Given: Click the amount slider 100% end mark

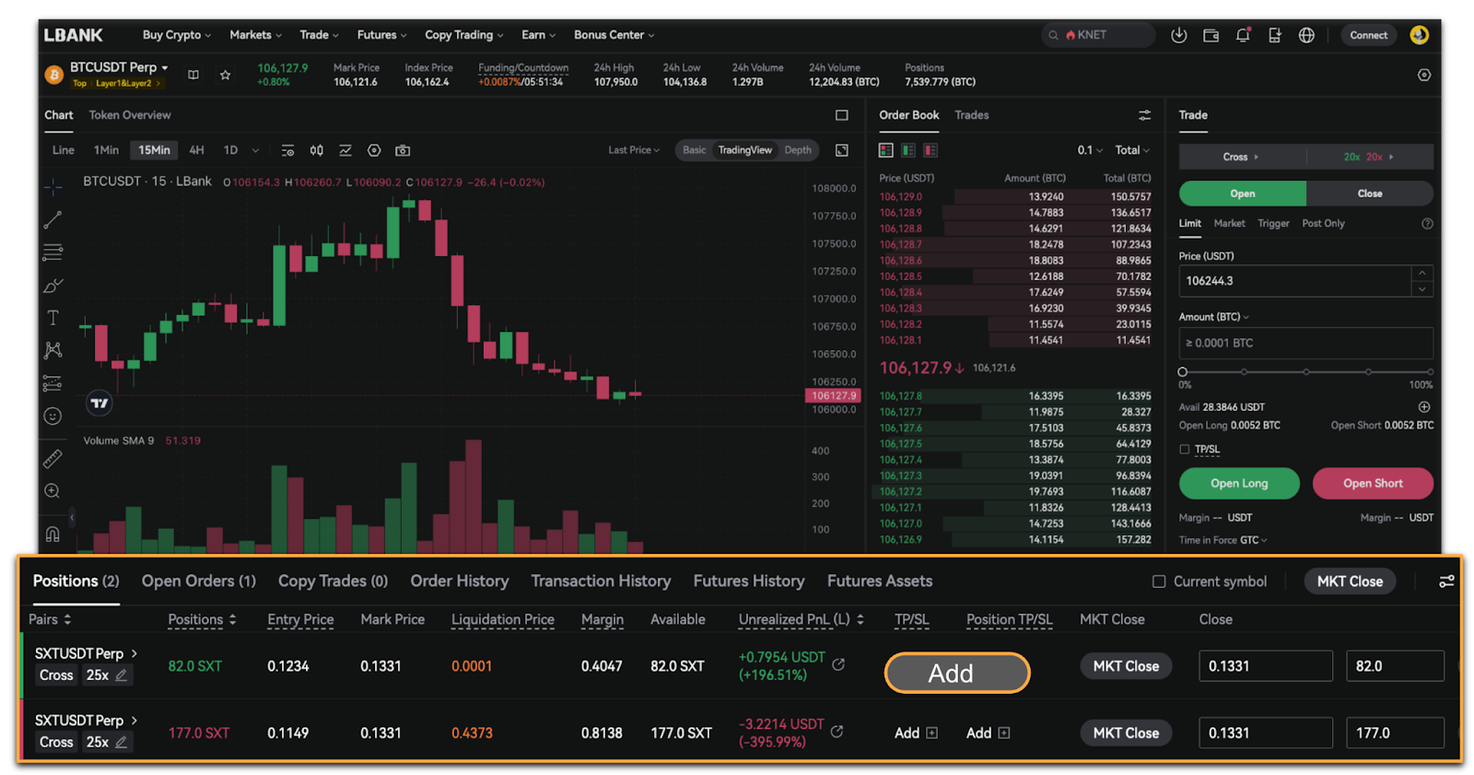Looking at the screenshot, I should (1429, 372).
